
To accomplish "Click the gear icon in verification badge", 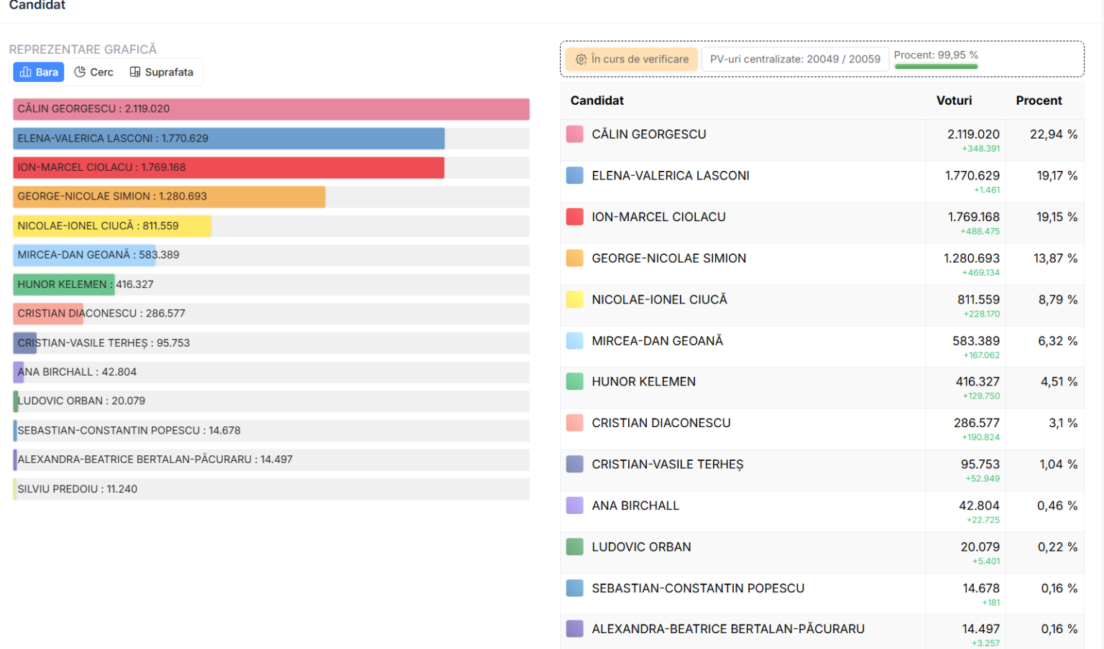I will tap(581, 60).
